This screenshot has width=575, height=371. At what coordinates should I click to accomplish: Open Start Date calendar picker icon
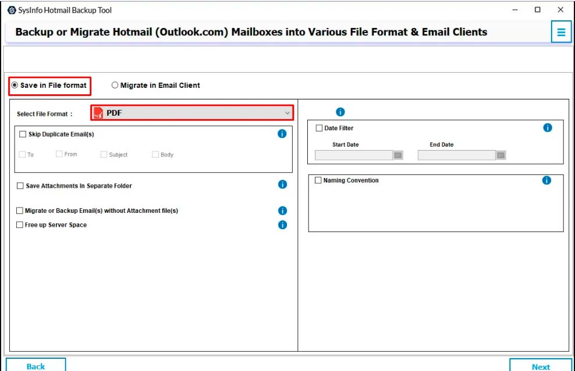[x=398, y=155]
